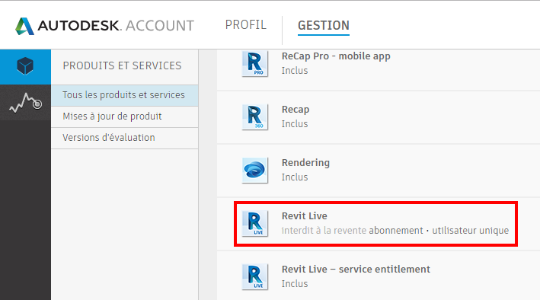
Task: Click the Revit Live subscription icon
Action: 255,224
